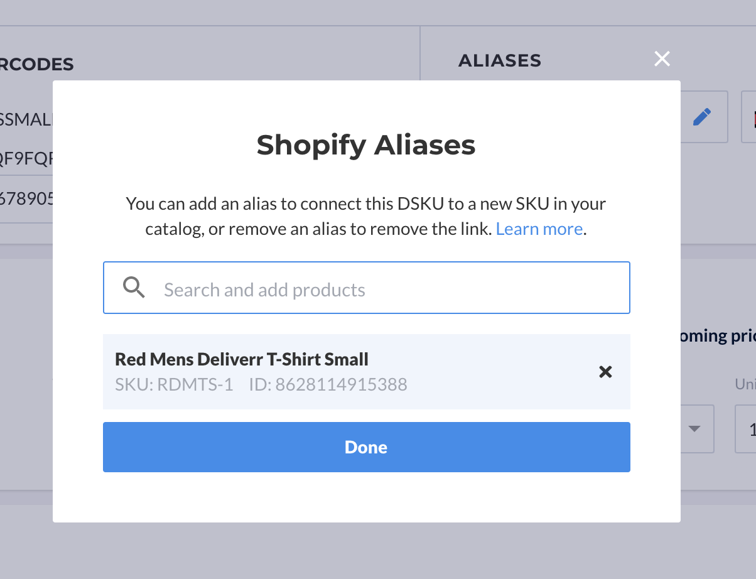Click the search magnifier icon
Image resolution: width=756 pixels, height=579 pixels.
134,288
